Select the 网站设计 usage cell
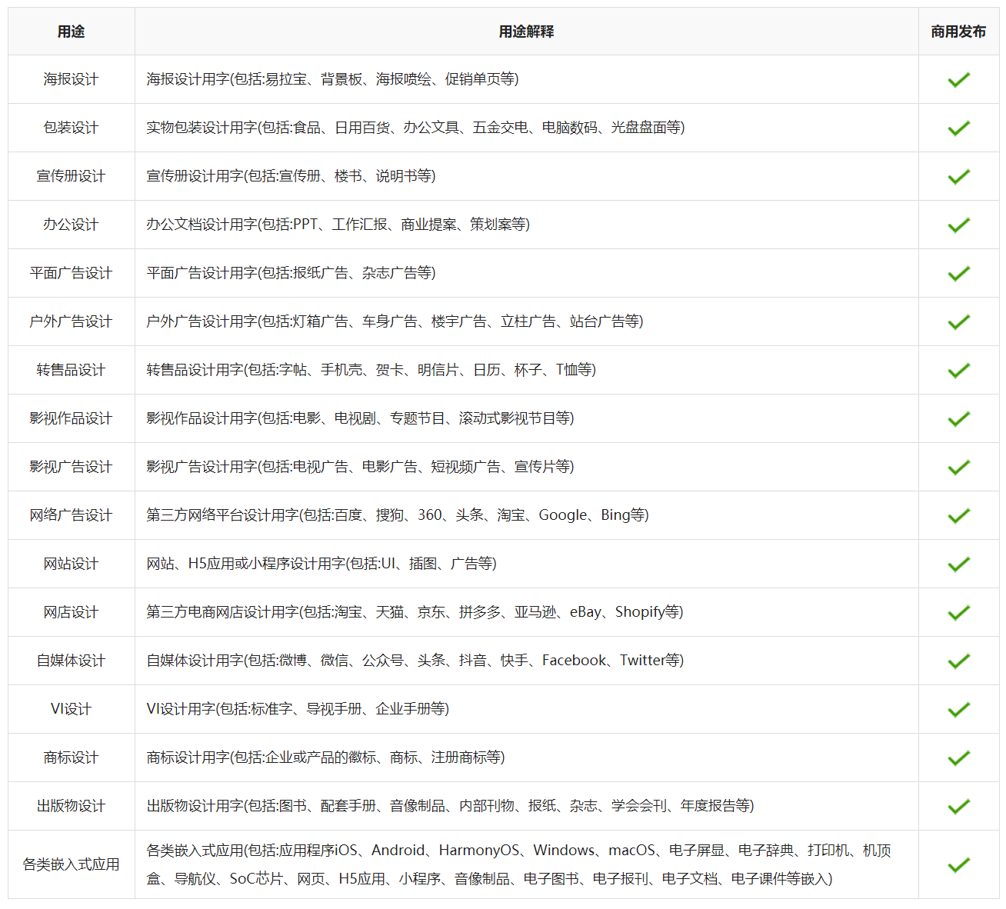1006x909 pixels. point(72,564)
